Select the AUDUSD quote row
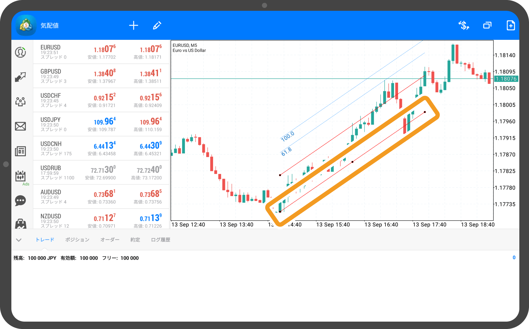This screenshot has height=329, width=529. pyautogui.click(x=101, y=197)
